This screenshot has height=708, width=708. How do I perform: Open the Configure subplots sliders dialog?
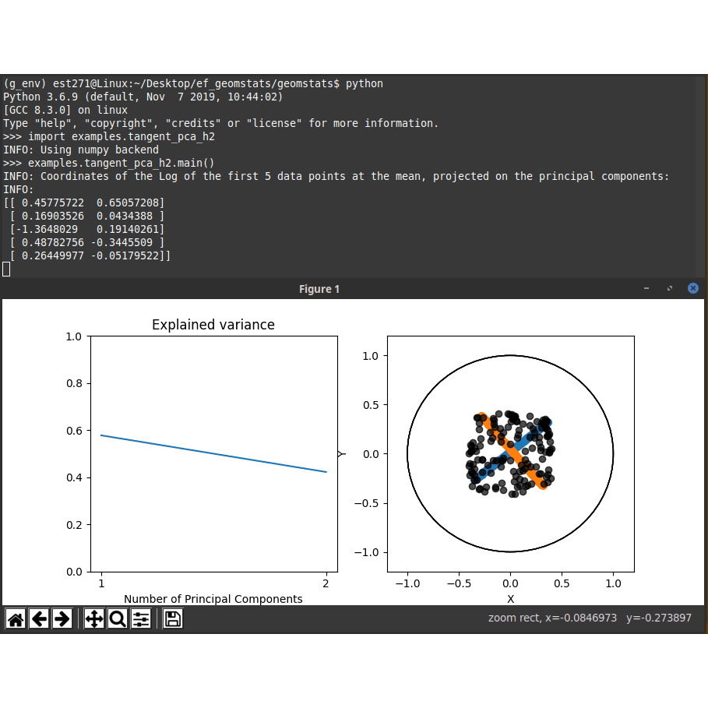(141, 619)
